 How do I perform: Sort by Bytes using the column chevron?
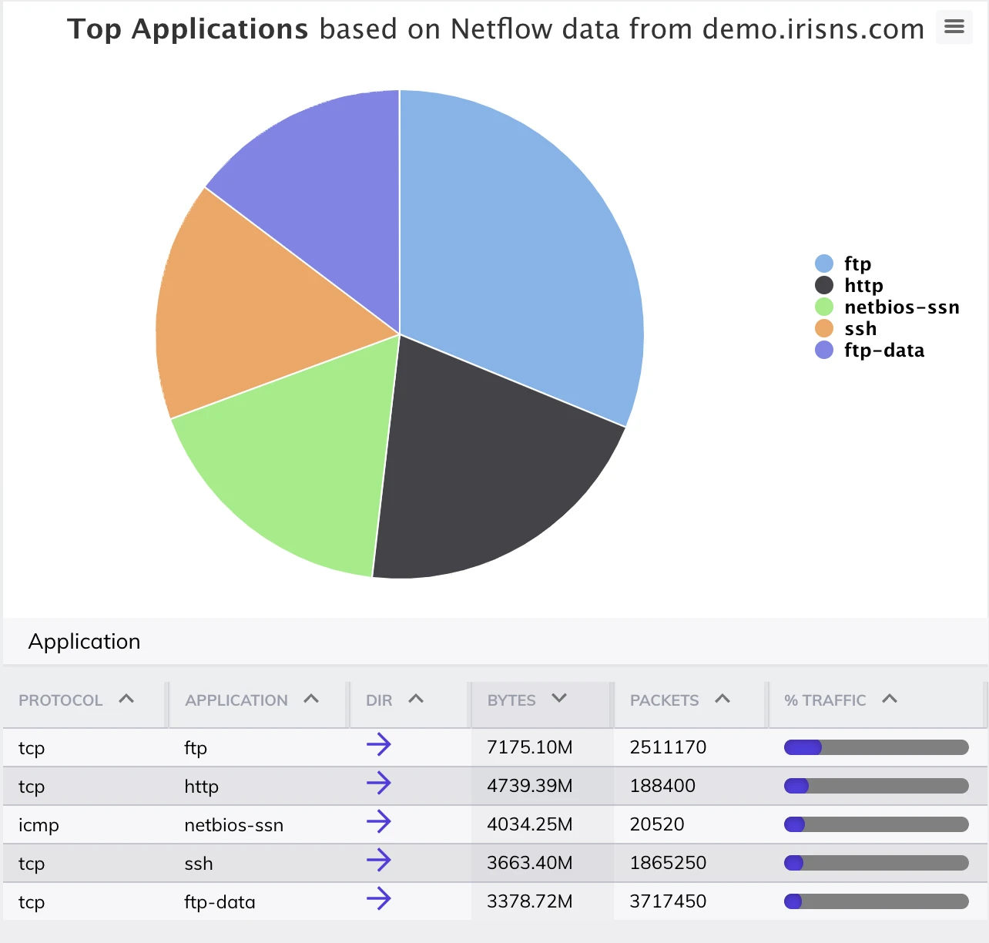coord(559,698)
